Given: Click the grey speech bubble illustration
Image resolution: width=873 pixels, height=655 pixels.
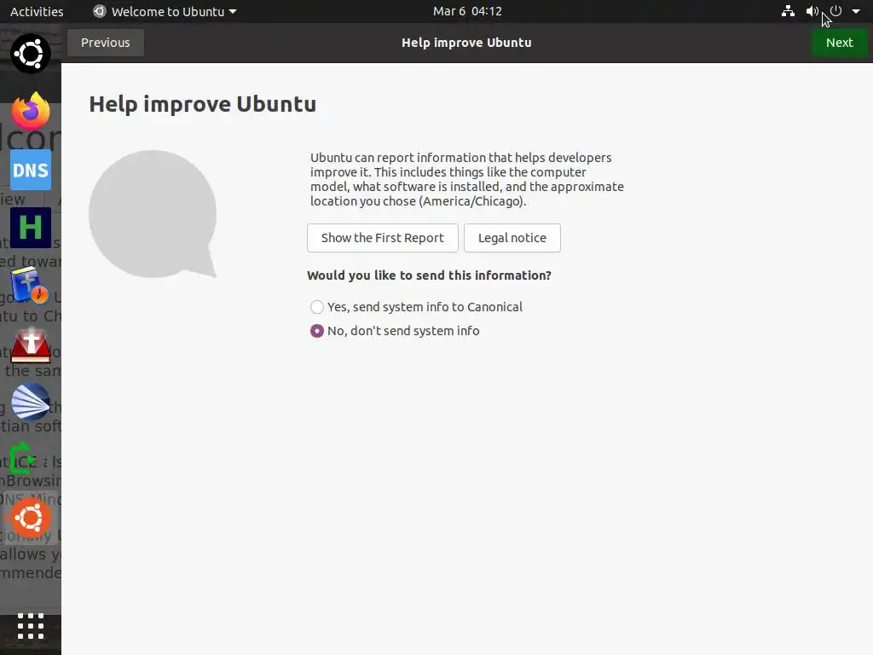Looking at the screenshot, I should [153, 214].
